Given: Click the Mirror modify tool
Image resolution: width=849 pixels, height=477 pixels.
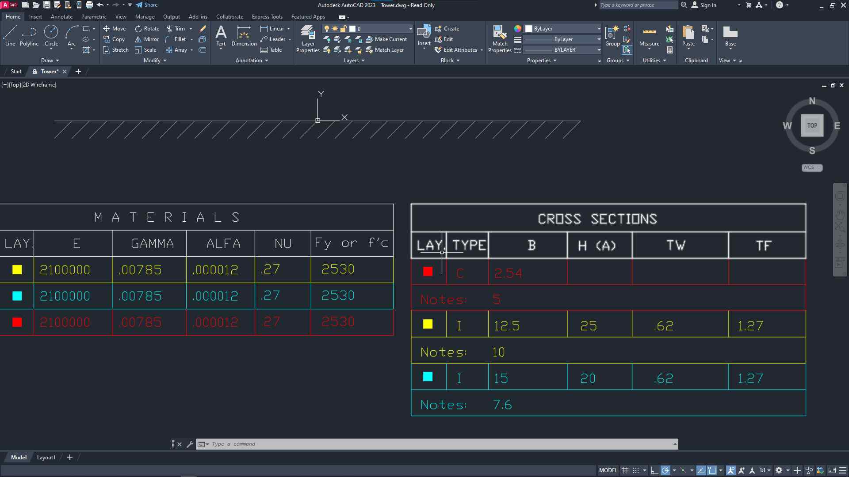Looking at the screenshot, I should [147, 39].
